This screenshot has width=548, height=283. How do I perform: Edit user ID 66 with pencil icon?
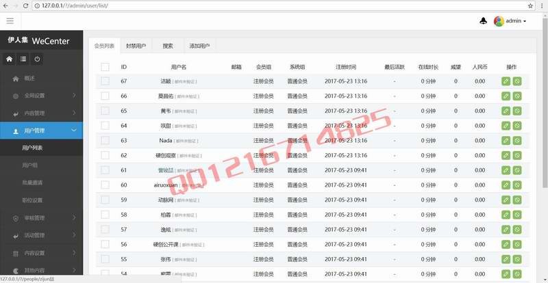(506, 96)
